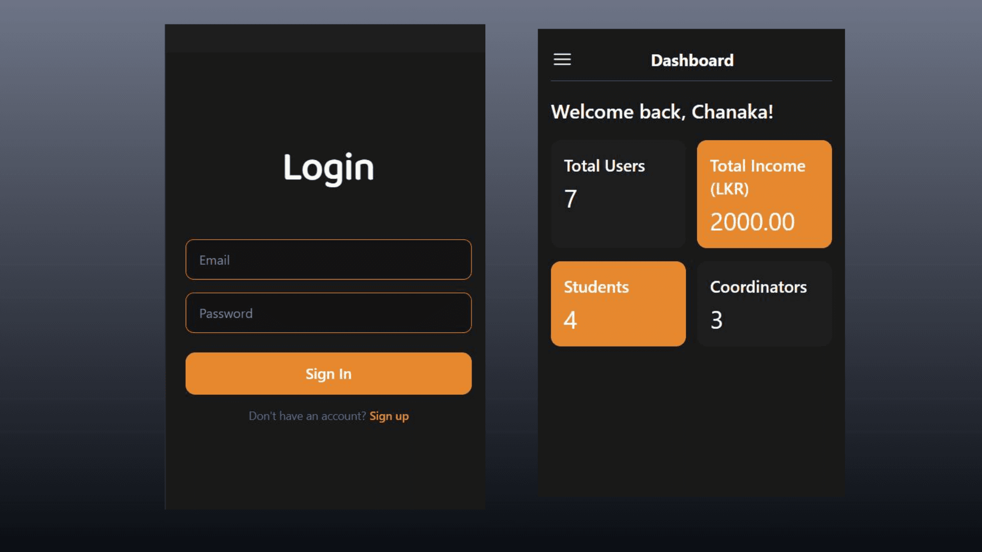Click the "Welcome back, Chanaka!" greeting
Image resolution: width=982 pixels, height=552 pixels.
[662, 112]
